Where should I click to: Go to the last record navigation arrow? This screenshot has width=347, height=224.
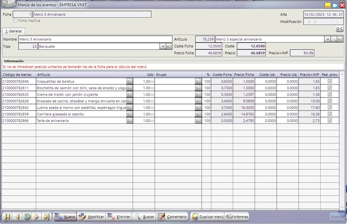[x=46, y=217]
